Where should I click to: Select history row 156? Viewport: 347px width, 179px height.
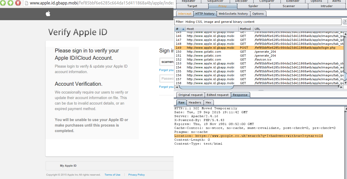[x=259, y=75]
